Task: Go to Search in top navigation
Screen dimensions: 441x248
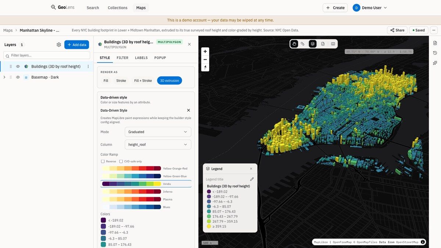Action: click(x=93, y=8)
